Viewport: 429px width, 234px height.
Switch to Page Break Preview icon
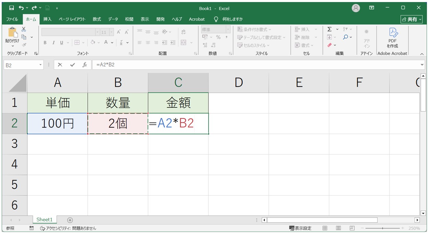[x=352, y=228]
